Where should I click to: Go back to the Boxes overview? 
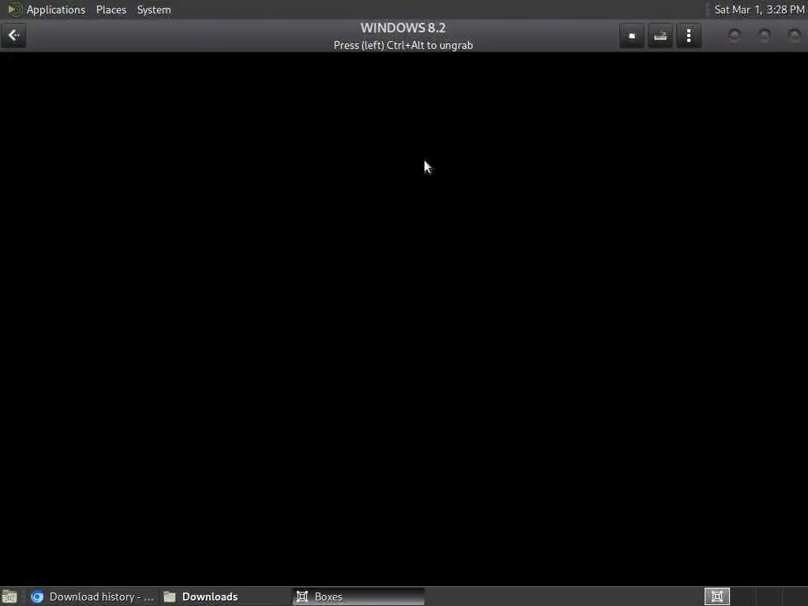click(13, 36)
